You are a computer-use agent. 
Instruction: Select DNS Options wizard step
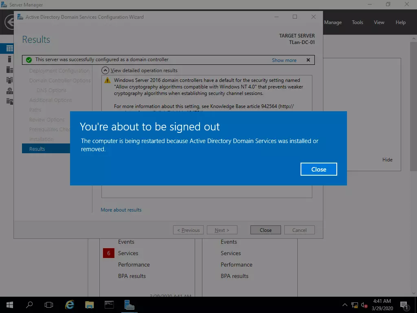tap(52, 90)
